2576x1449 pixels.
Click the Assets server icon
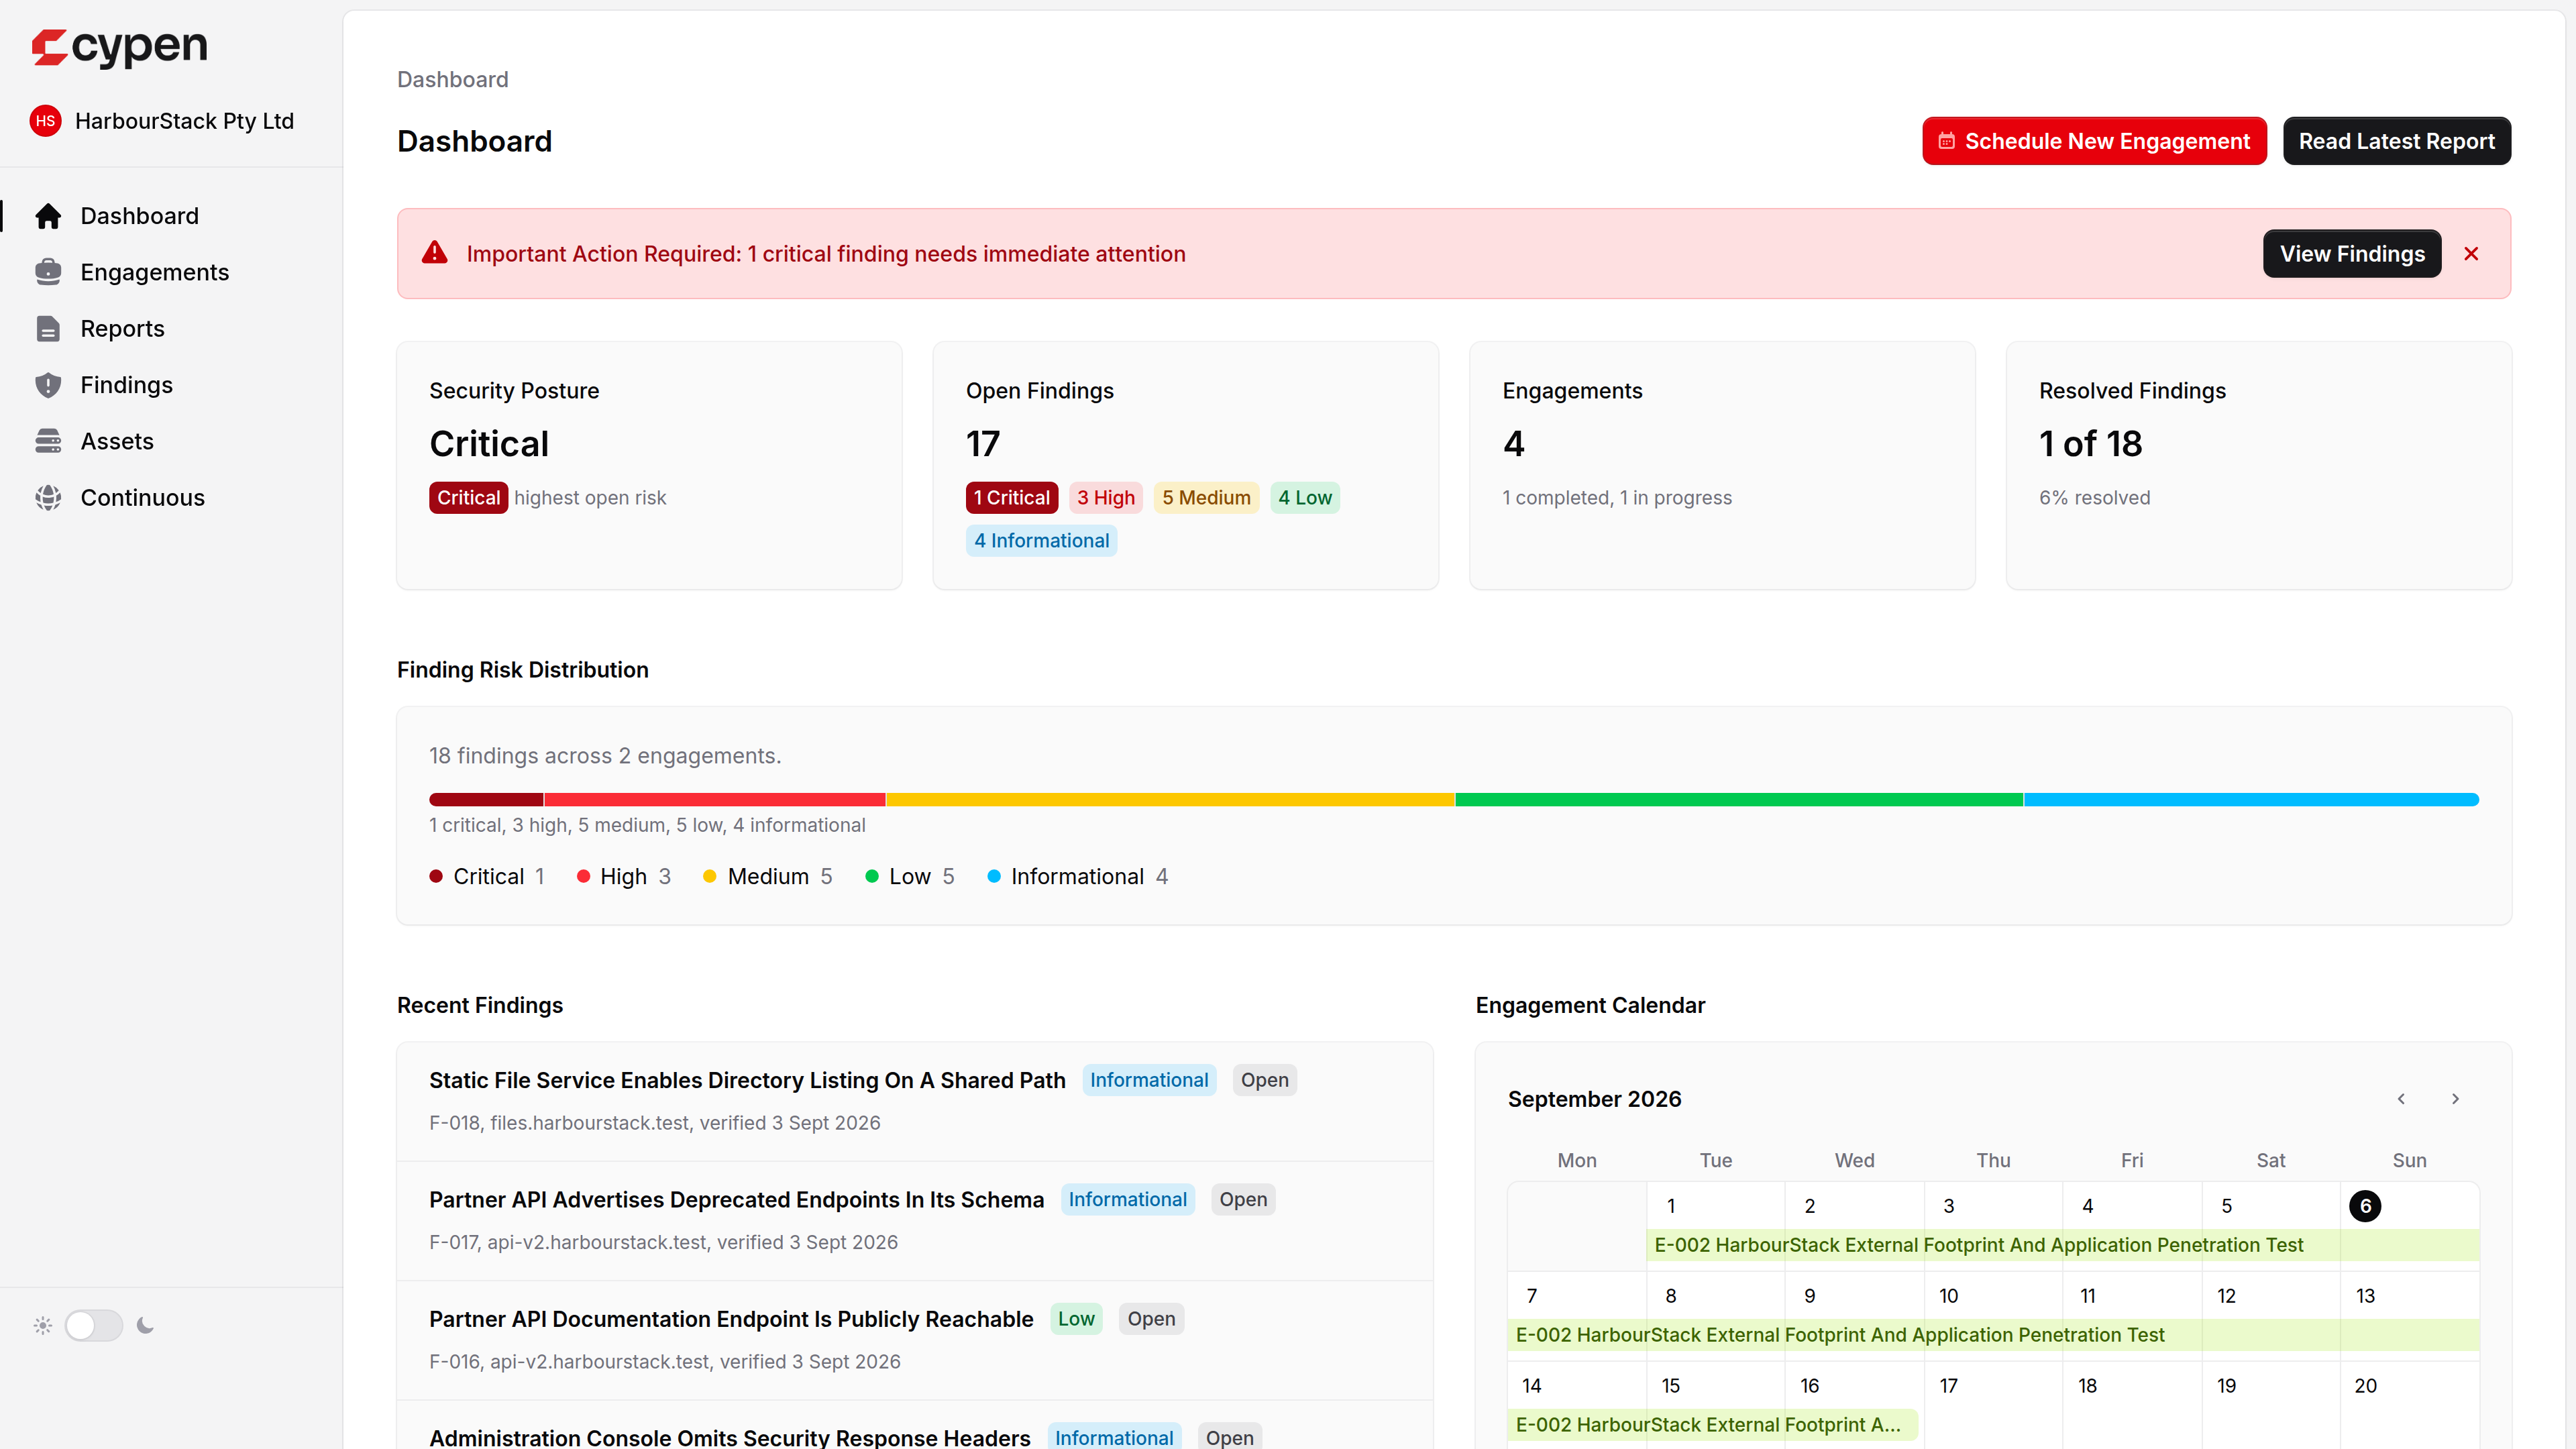[48, 441]
